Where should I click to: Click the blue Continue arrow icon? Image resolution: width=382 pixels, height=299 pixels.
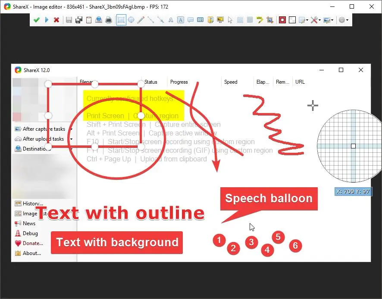tap(47, 20)
